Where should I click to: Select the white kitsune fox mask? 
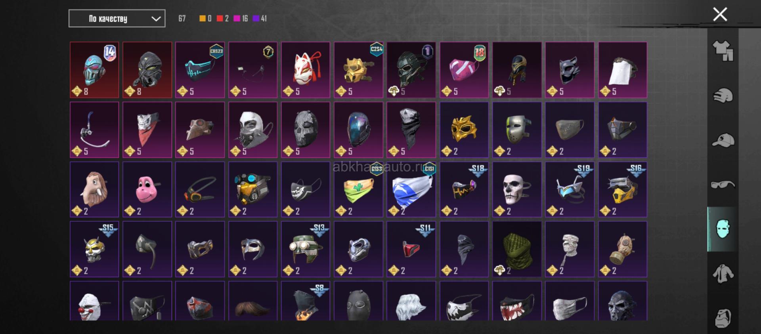pos(306,70)
